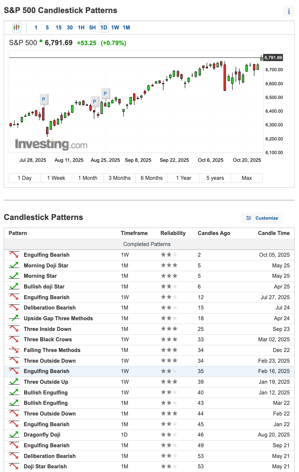The width and height of the screenshot is (299, 472).
Task: Click the S&P 500 Candlestick Patterns heading
Action: point(61,10)
